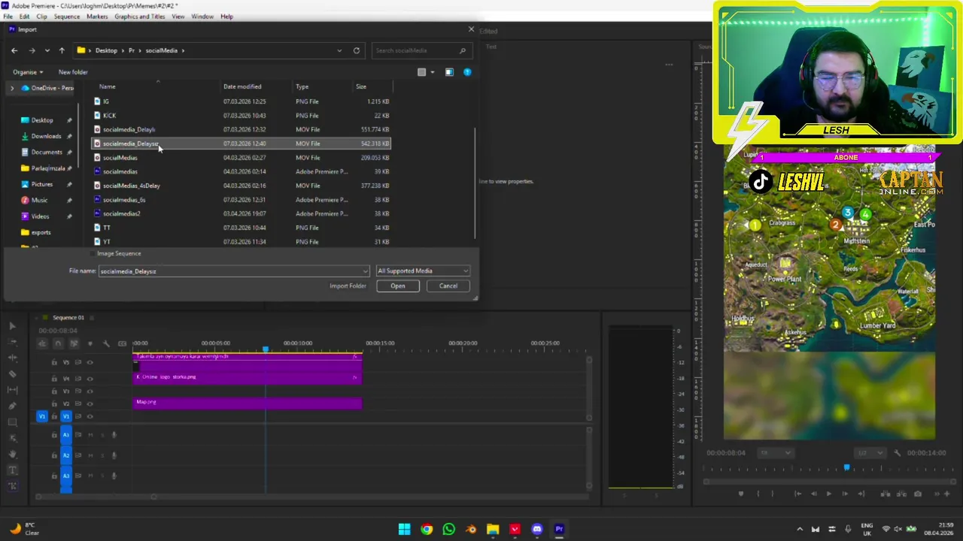Open the File menu

[x=8, y=16]
